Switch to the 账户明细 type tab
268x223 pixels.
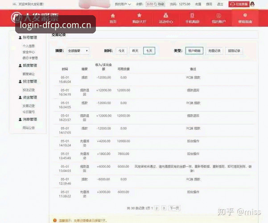pyautogui.click(x=194, y=51)
